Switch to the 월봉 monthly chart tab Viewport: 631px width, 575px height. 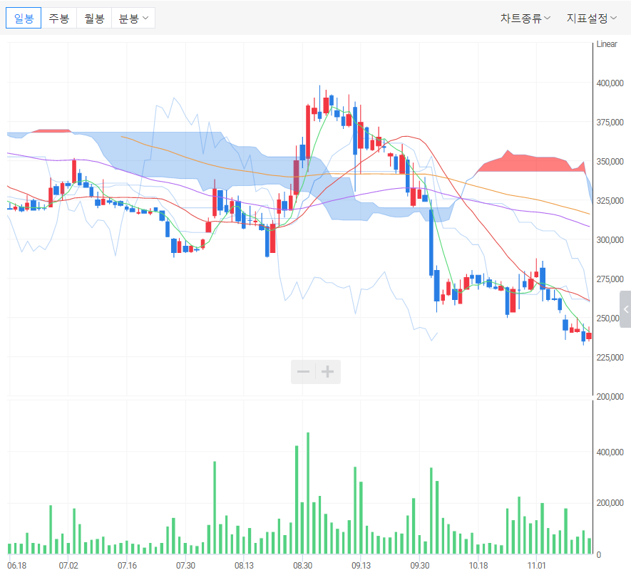tap(94, 18)
